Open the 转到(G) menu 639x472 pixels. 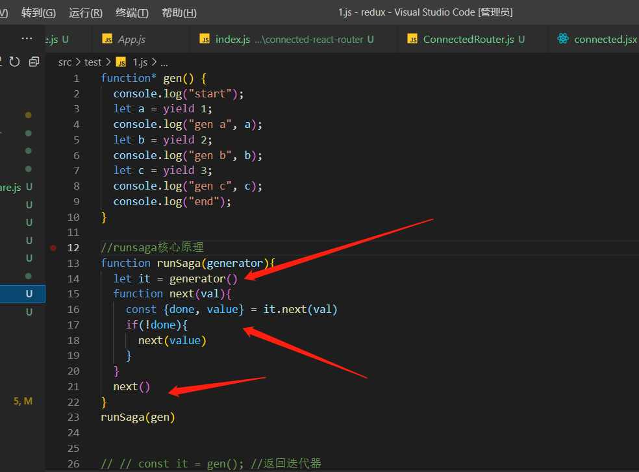(38, 12)
